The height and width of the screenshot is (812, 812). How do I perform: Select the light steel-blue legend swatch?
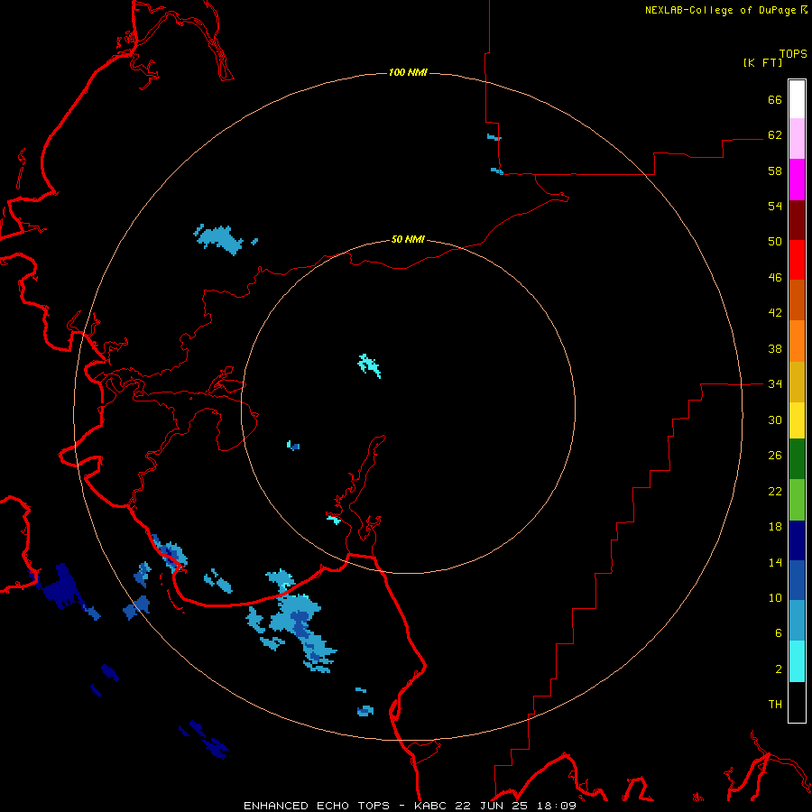[x=797, y=621]
